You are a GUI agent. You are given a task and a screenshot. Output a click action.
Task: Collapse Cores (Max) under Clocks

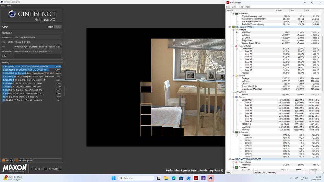click(x=237, y=100)
